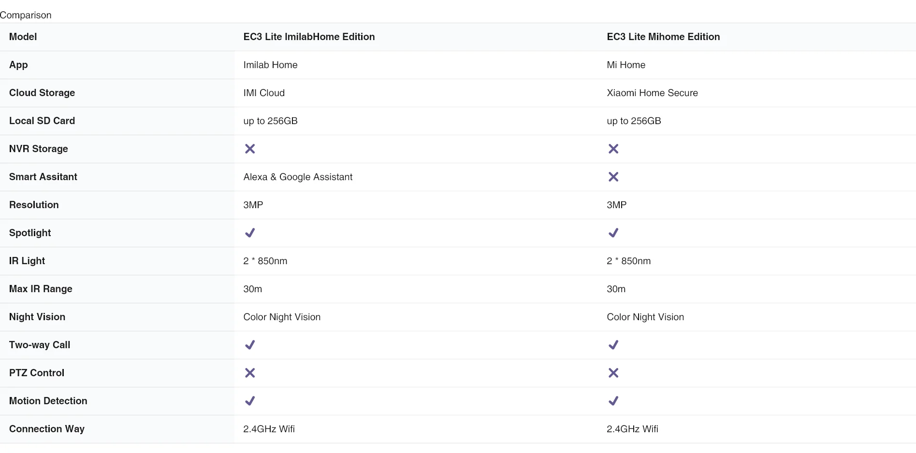Screen dimensions: 916x453
Task: Click '2 * 850nm' under ImilabHome Edition
Action: click(x=265, y=261)
